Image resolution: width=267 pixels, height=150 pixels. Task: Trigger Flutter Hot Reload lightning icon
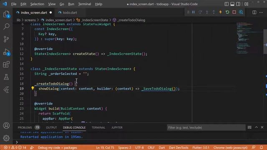[221, 12]
